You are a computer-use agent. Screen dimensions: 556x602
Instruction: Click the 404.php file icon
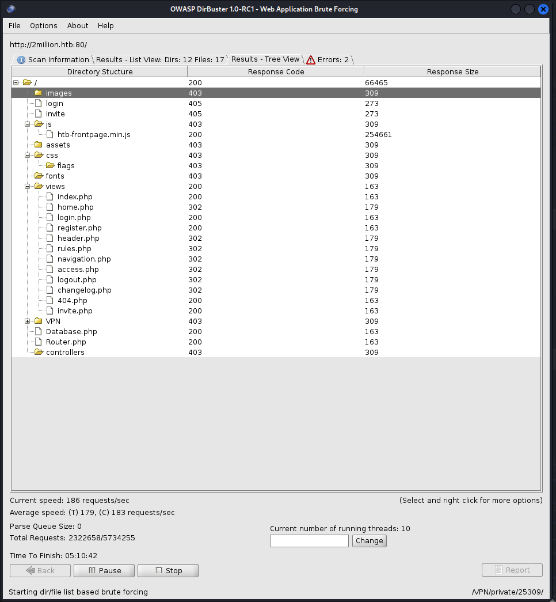(50, 300)
